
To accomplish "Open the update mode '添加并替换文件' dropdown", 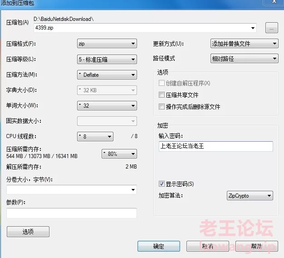I will (245, 44).
